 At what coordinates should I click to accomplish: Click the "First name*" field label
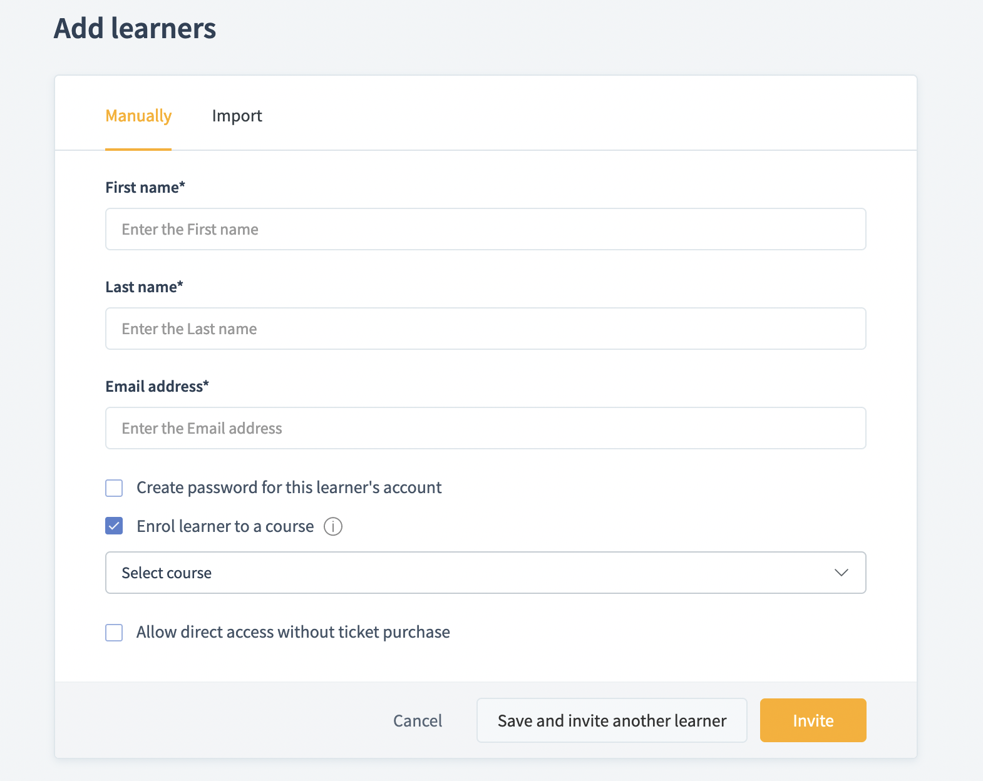tap(145, 187)
